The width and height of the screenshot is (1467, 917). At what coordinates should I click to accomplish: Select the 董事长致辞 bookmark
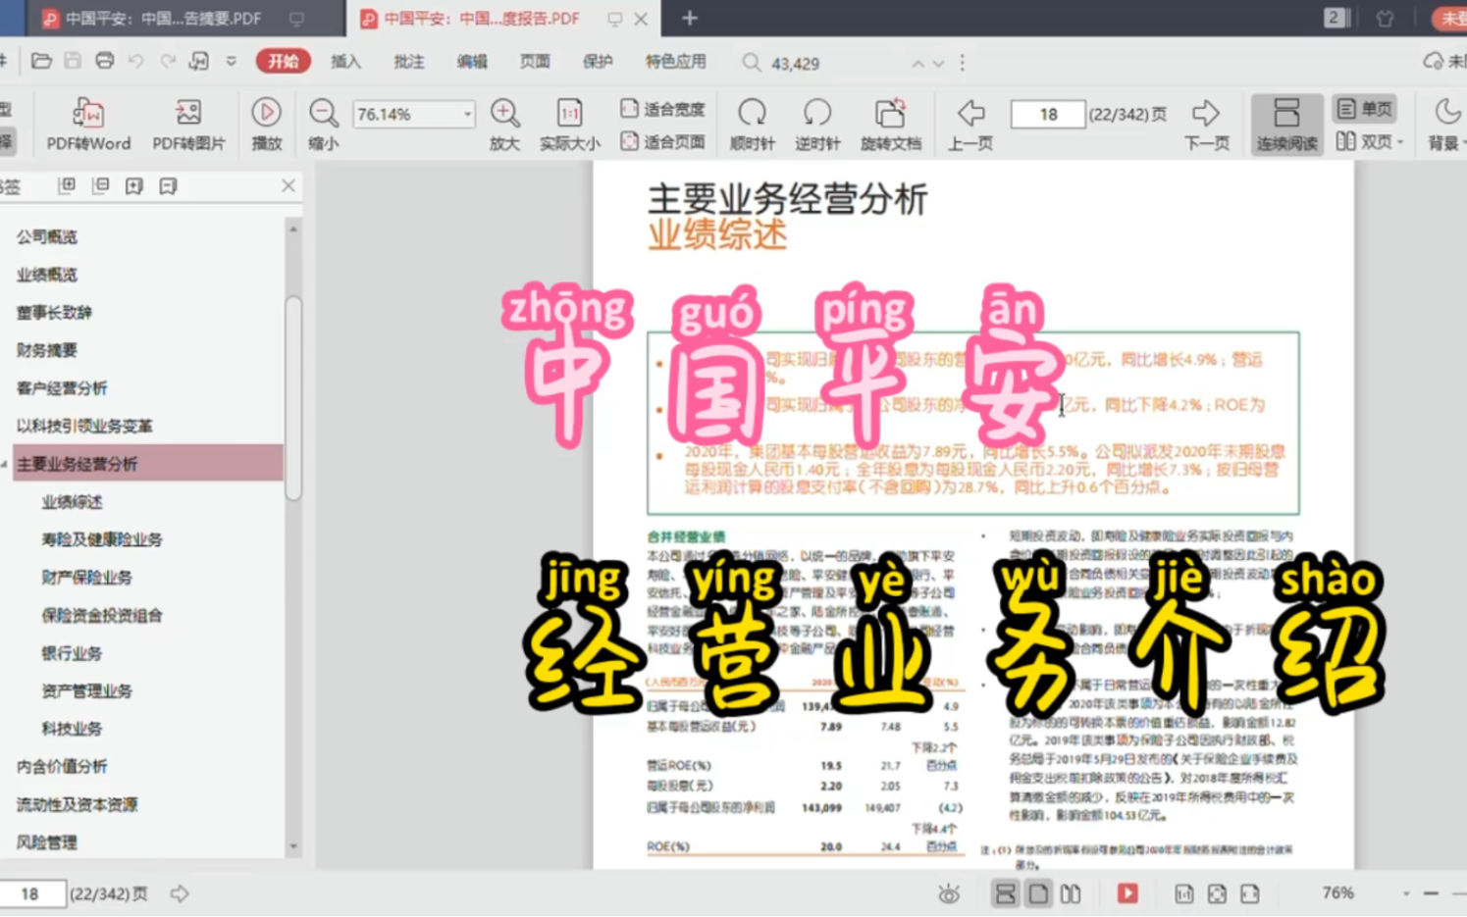pyautogui.click(x=54, y=313)
